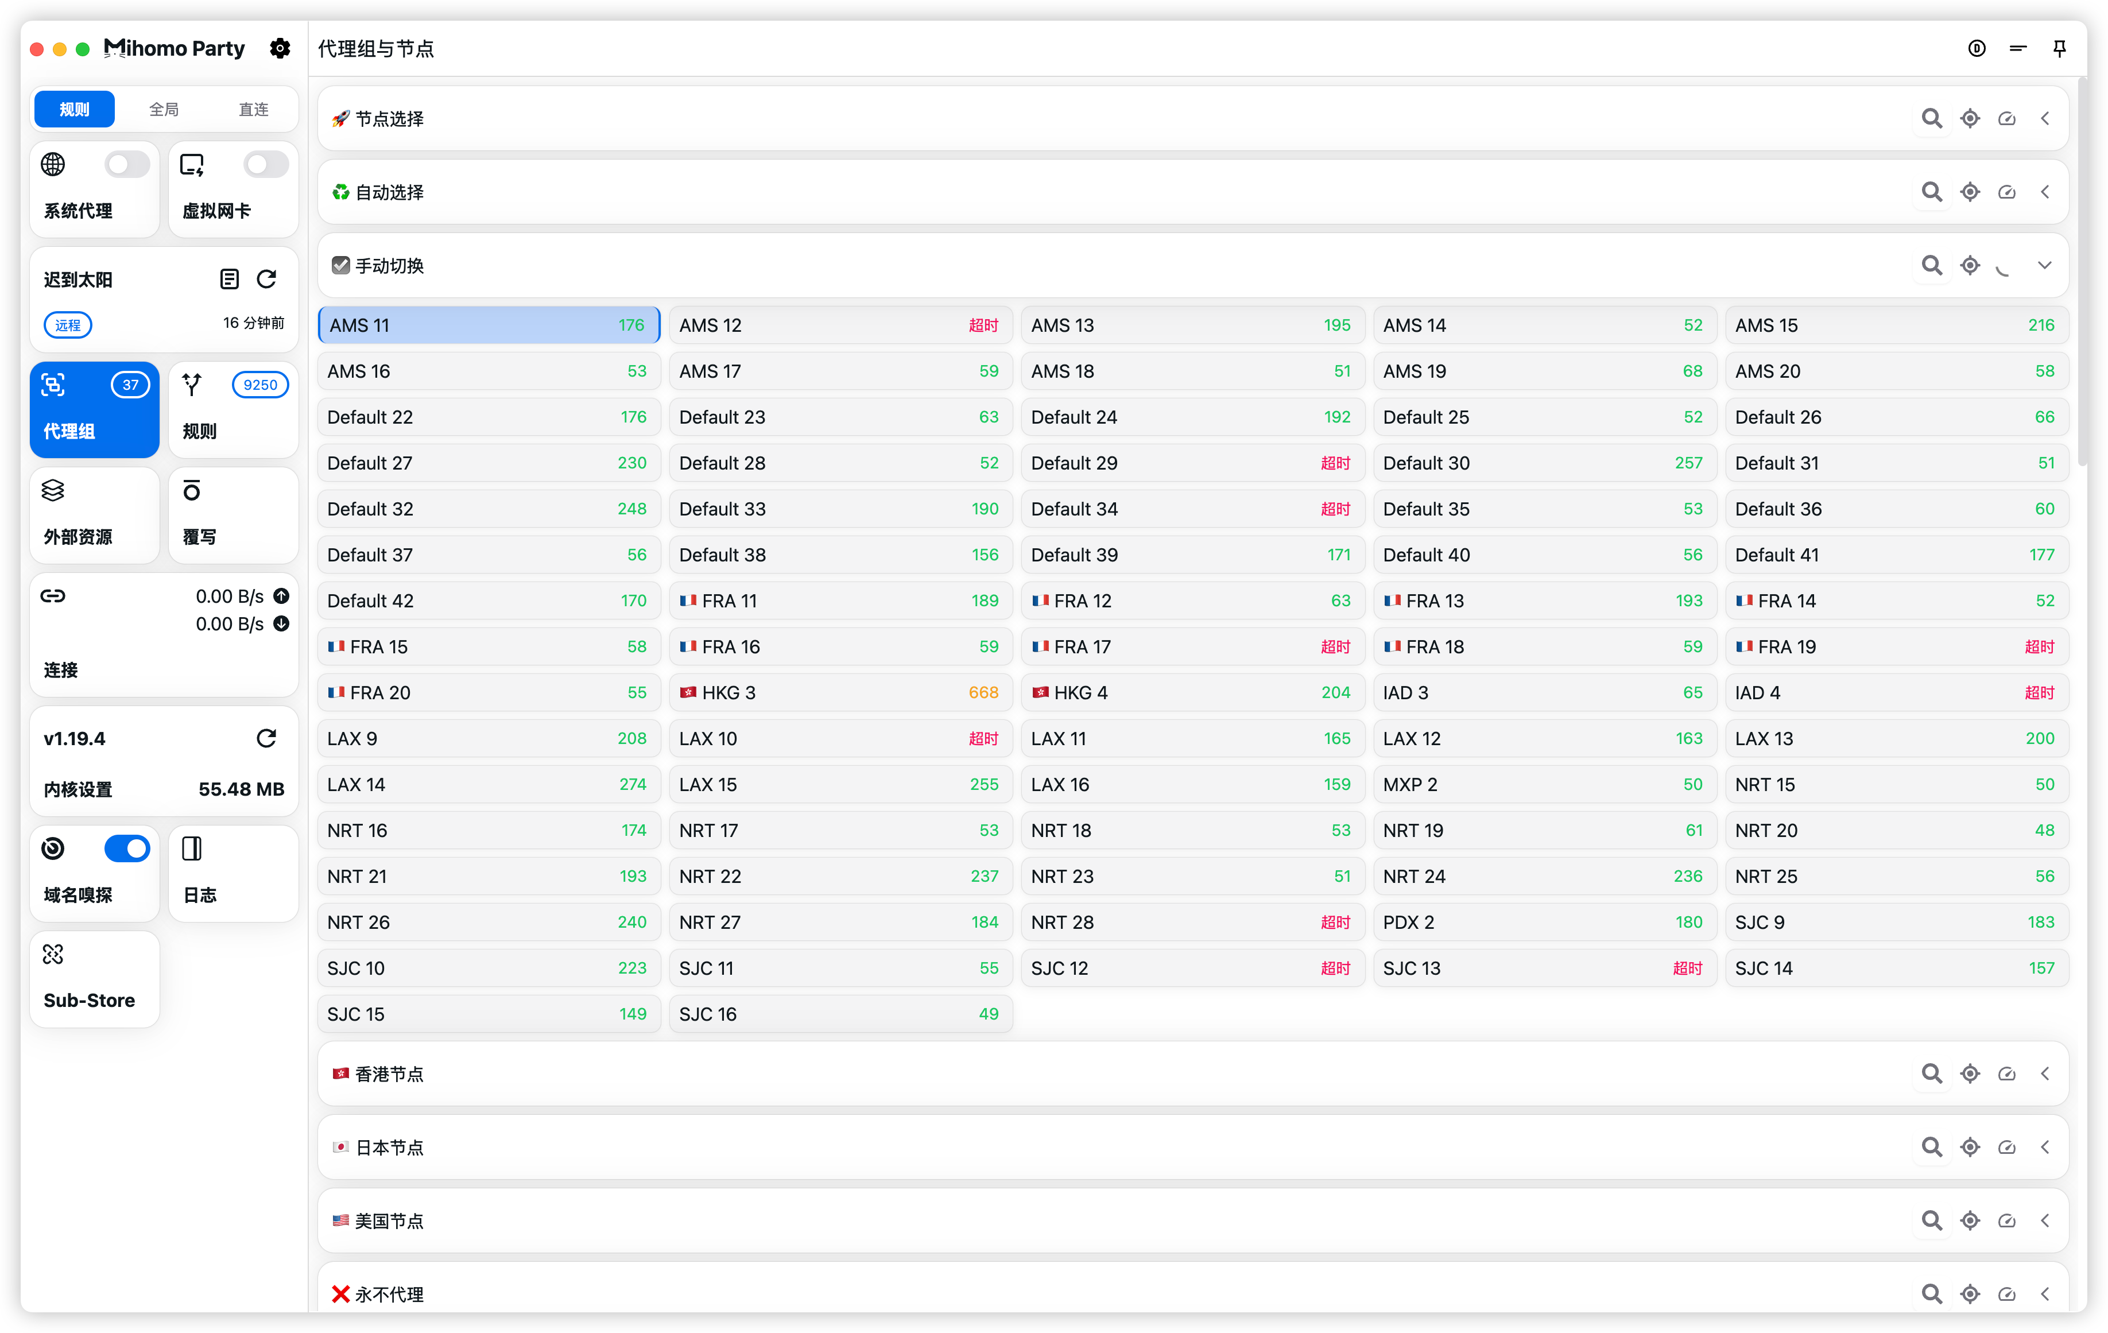Toggle the 系统代理 switch
2108x1333 pixels.
pyautogui.click(x=127, y=165)
